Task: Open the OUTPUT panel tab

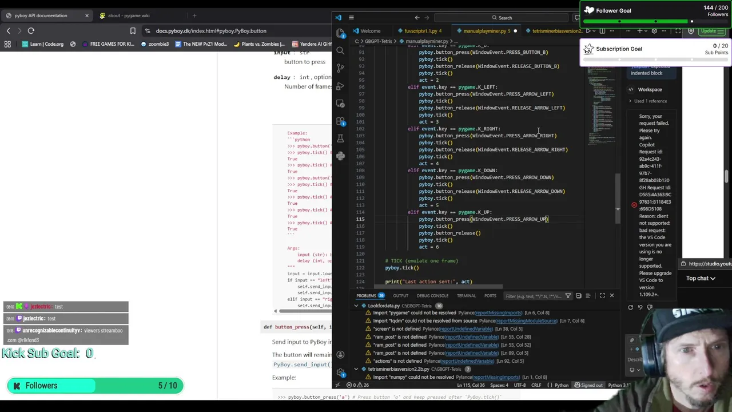Action: [400, 296]
